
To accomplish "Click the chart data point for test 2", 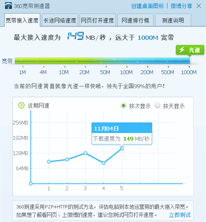I will point(67,160).
